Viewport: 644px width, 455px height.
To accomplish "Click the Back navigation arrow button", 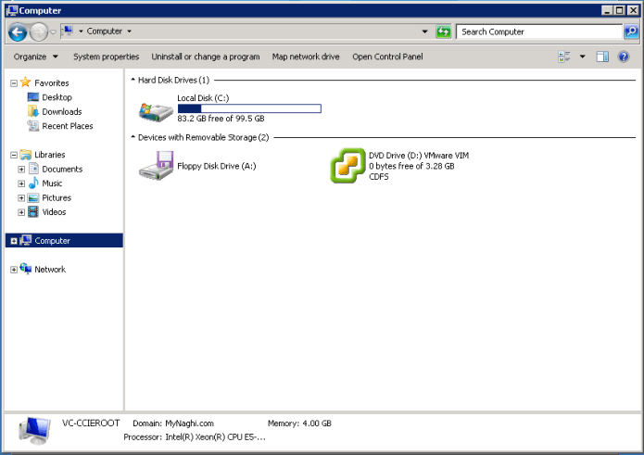I will point(17,32).
